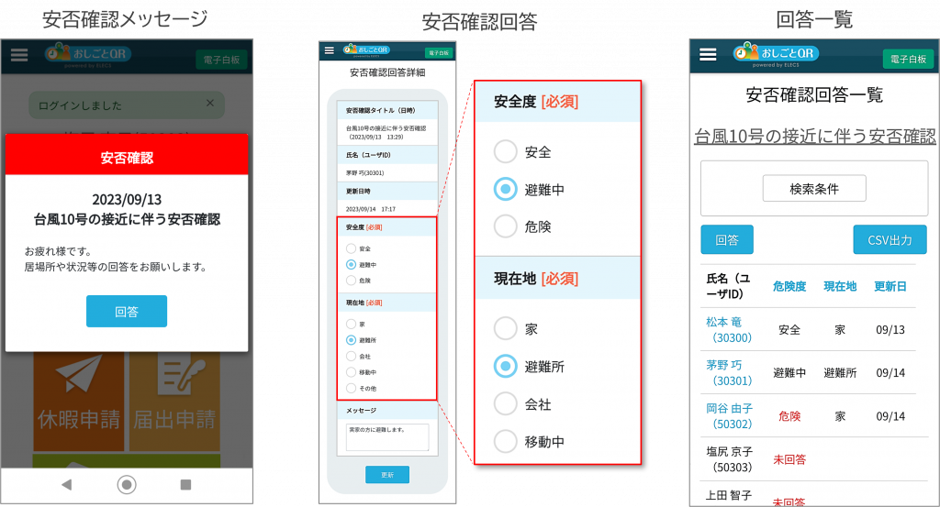Tap Android back triangle button
The height and width of the screenshot is (507, 940).
tap(66, 484)
